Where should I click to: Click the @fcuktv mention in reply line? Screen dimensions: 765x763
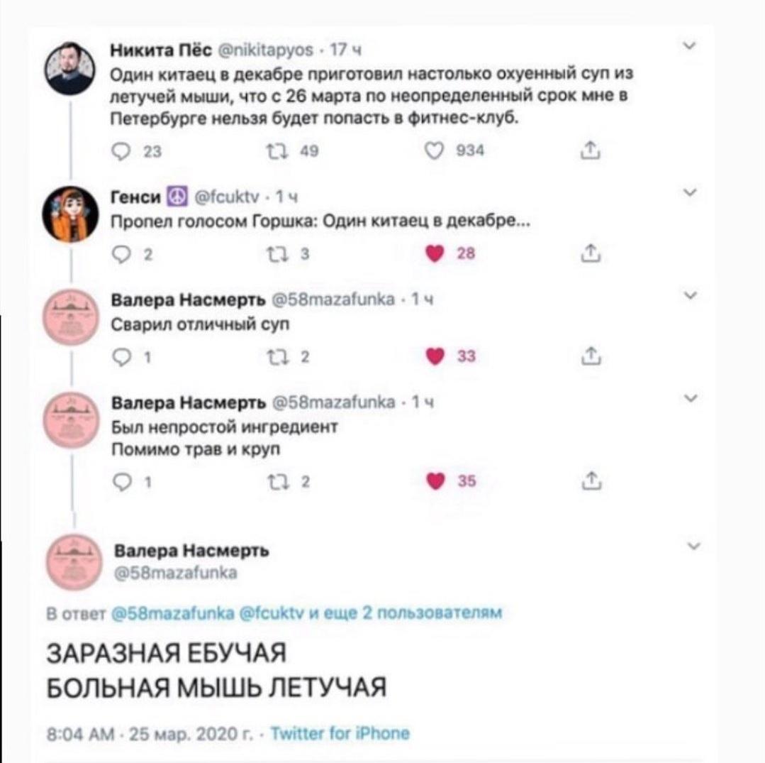272,613
